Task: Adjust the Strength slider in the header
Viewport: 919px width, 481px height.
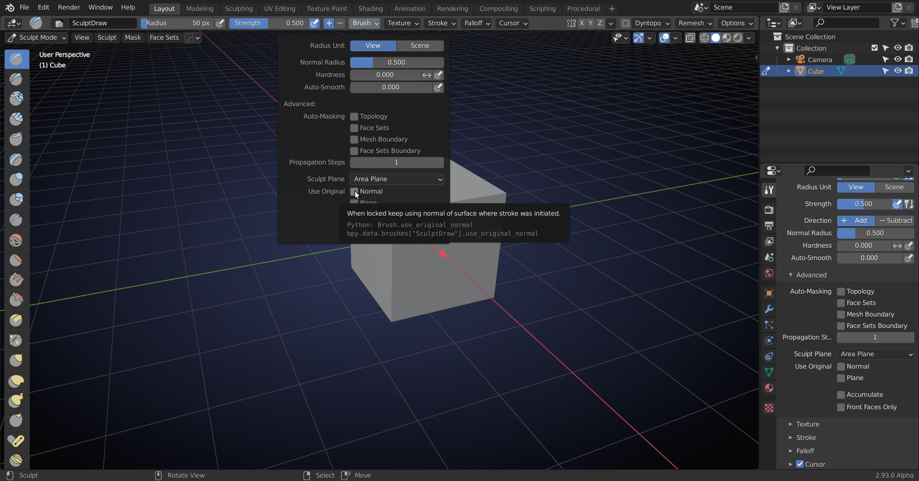Action: tap(268, 23)
